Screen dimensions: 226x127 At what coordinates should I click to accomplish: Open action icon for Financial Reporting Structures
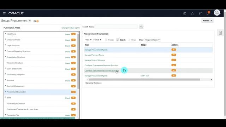73,52
